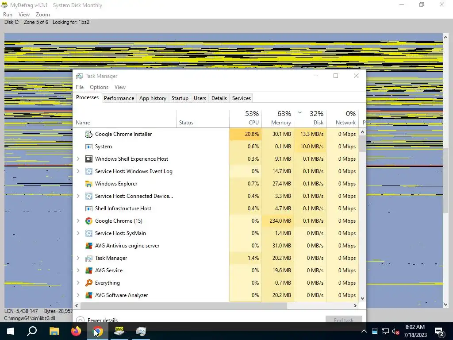The image size is (453, 340).
Task: Expand the AVG Service row
Action: pyautogui.click(x=78, y=270)
